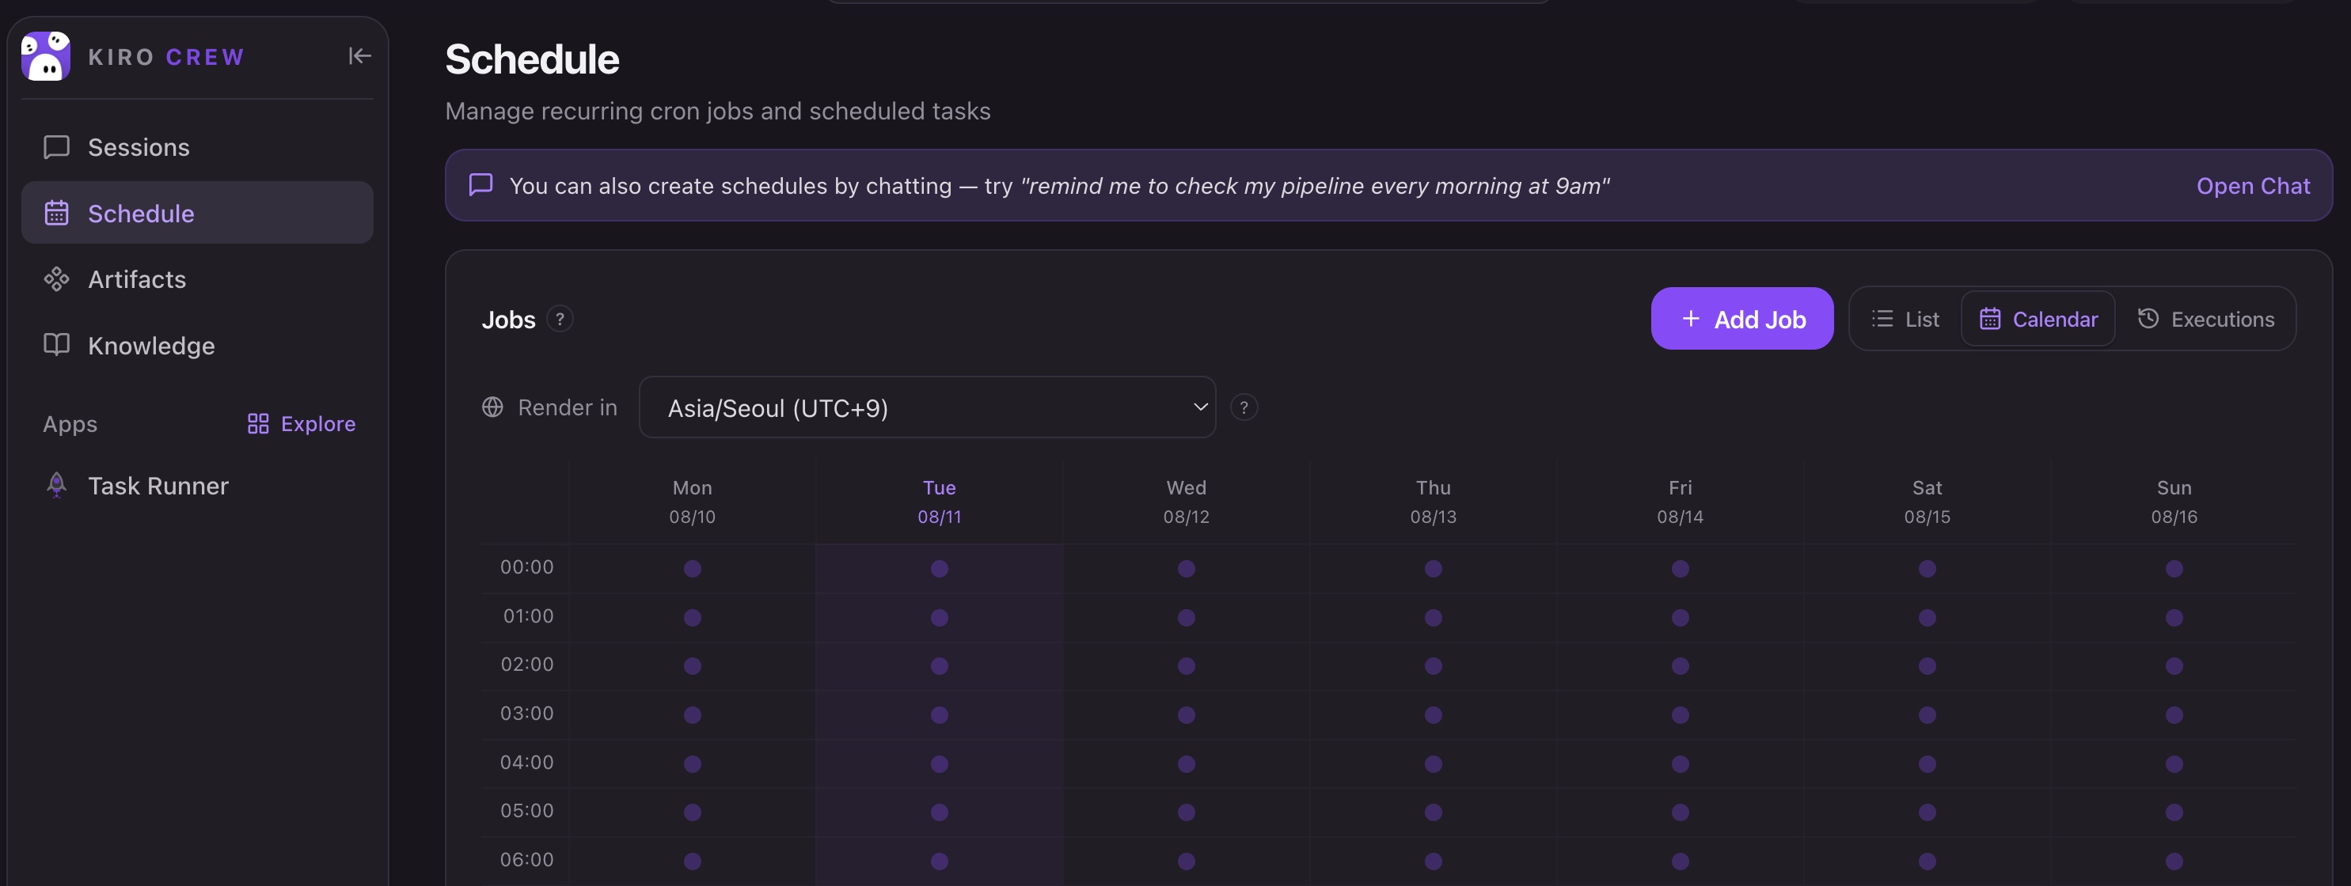Switch to the Executions view

pyautogui.click(x=2206, y=320)
